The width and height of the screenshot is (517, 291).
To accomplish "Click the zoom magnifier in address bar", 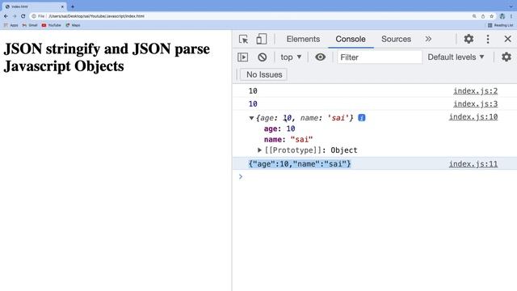I will click(x=474, y=16).
